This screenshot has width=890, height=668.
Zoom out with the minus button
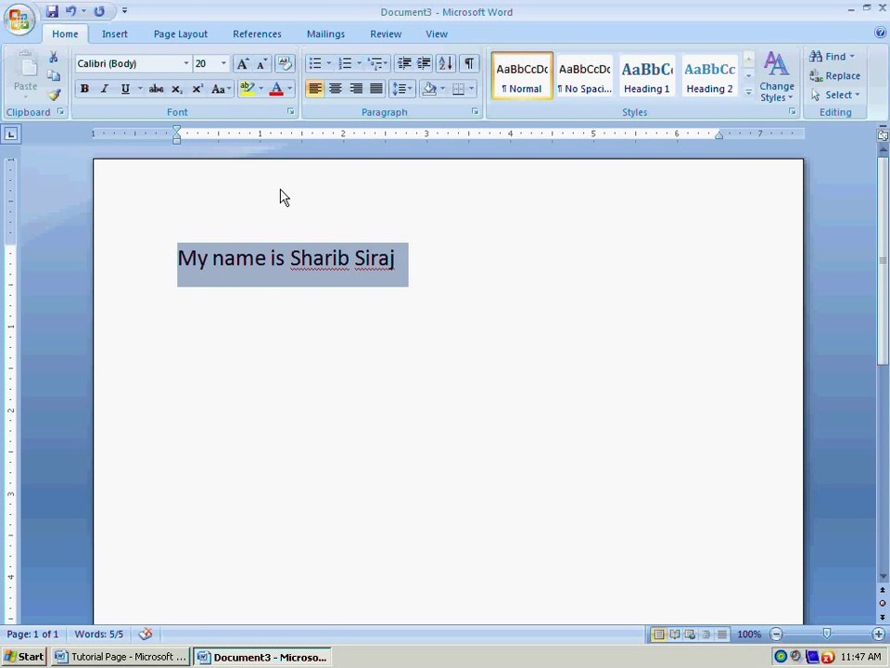point(776,634)
